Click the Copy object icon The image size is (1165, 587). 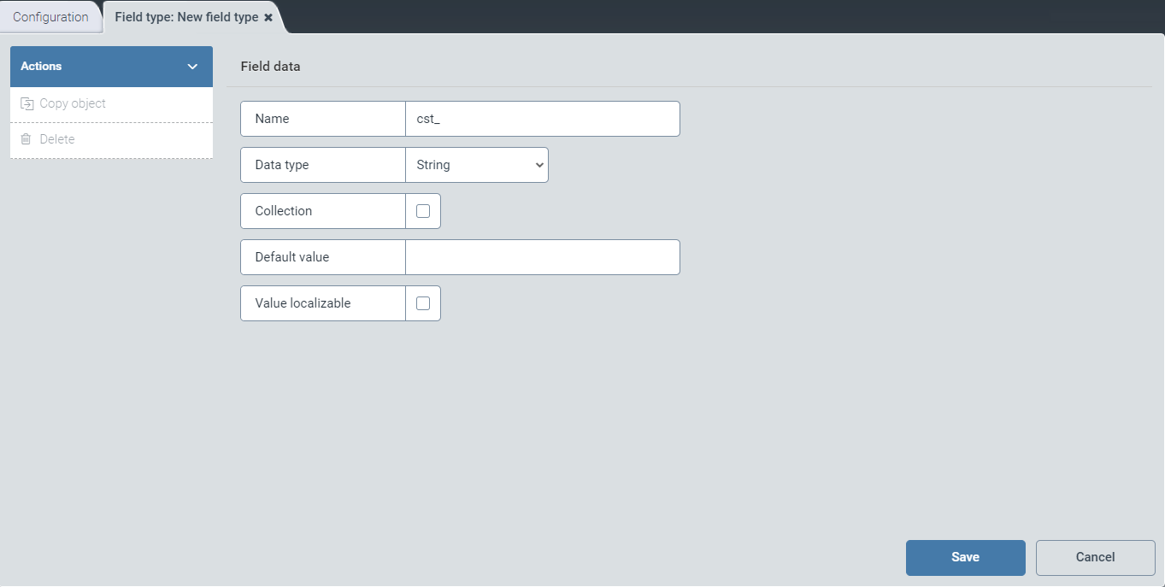click(26, 103)
